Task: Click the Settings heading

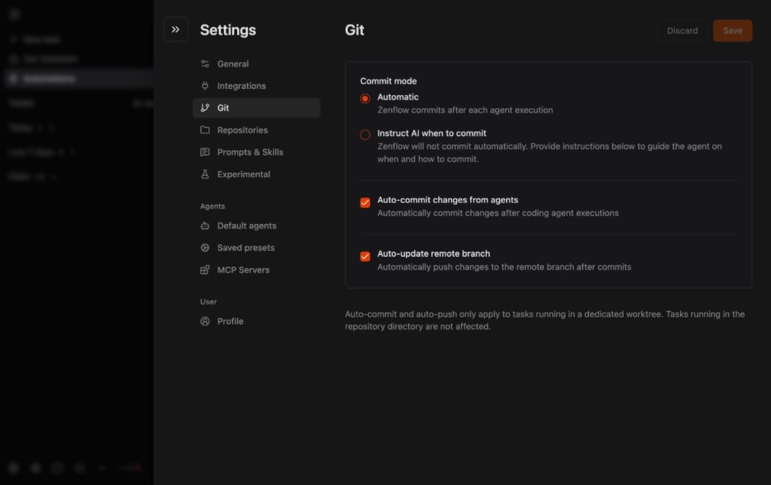Action: (228, 30)
